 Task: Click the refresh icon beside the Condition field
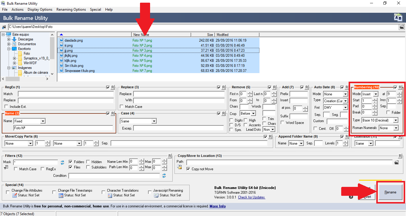(x=164, y=176)
